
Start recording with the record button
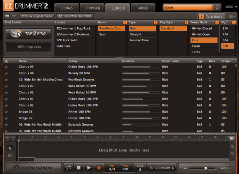[x=99, y=168]
